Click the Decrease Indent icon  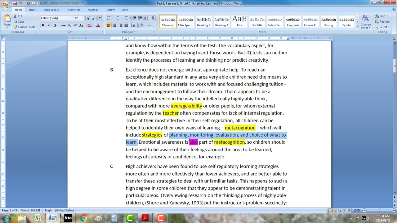[x=134, y=18]
